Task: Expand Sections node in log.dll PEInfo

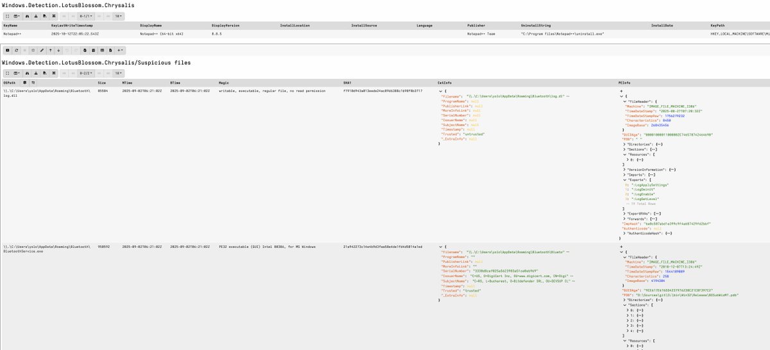Action: coord(624,149)
